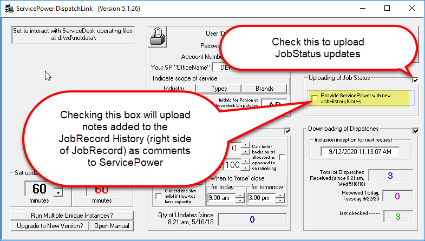The width and height of the screenshot is (425, 241).
Task: Click the 9:00 am time field
Action: click(x=221, y=198)
